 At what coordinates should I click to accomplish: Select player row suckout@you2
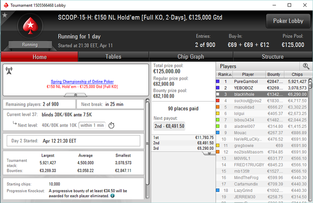(262, 101)
